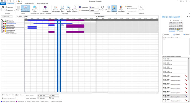Select the 19:00 - 19:30 suggested time slot

[175, 60]
